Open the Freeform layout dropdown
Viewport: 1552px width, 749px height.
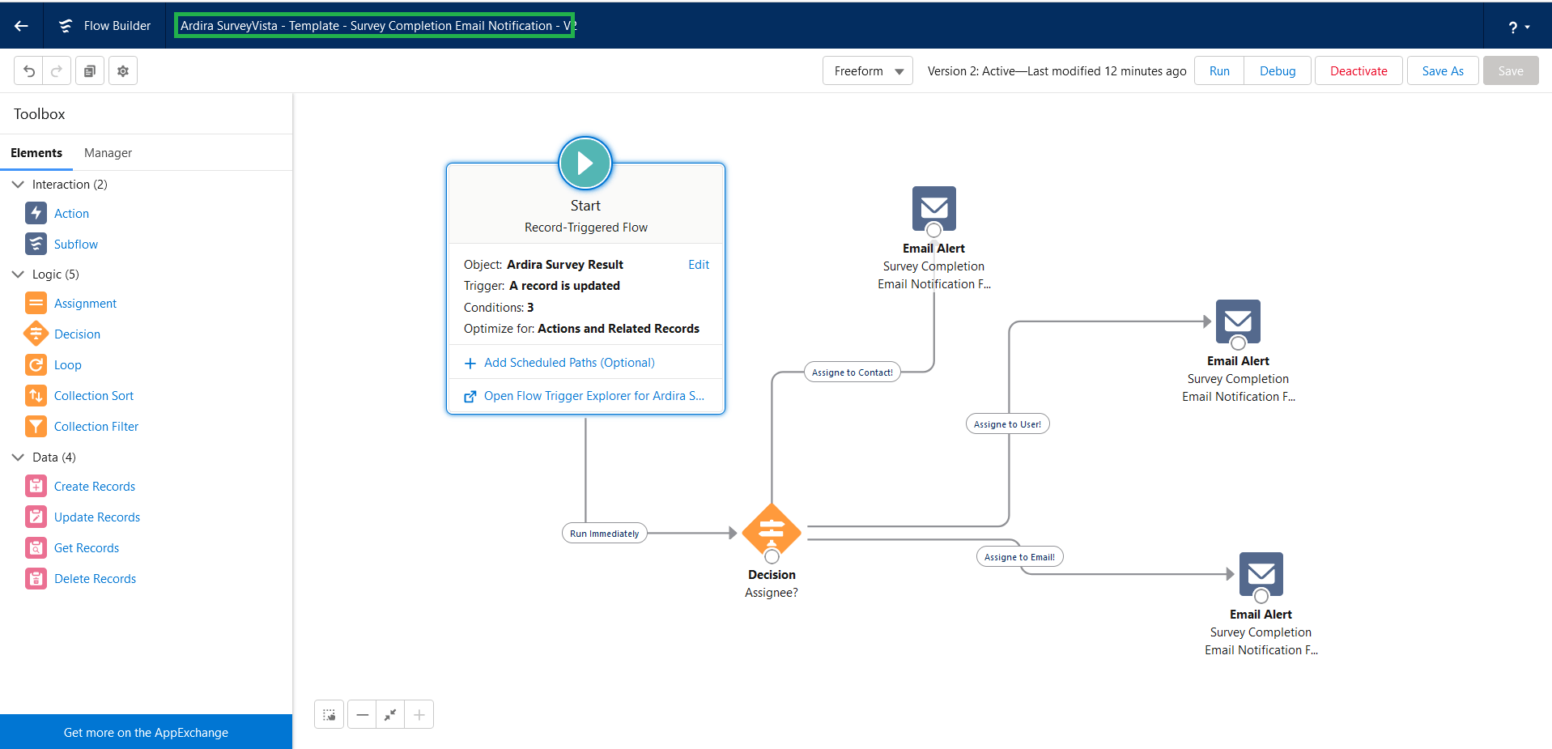click(867, 70)
